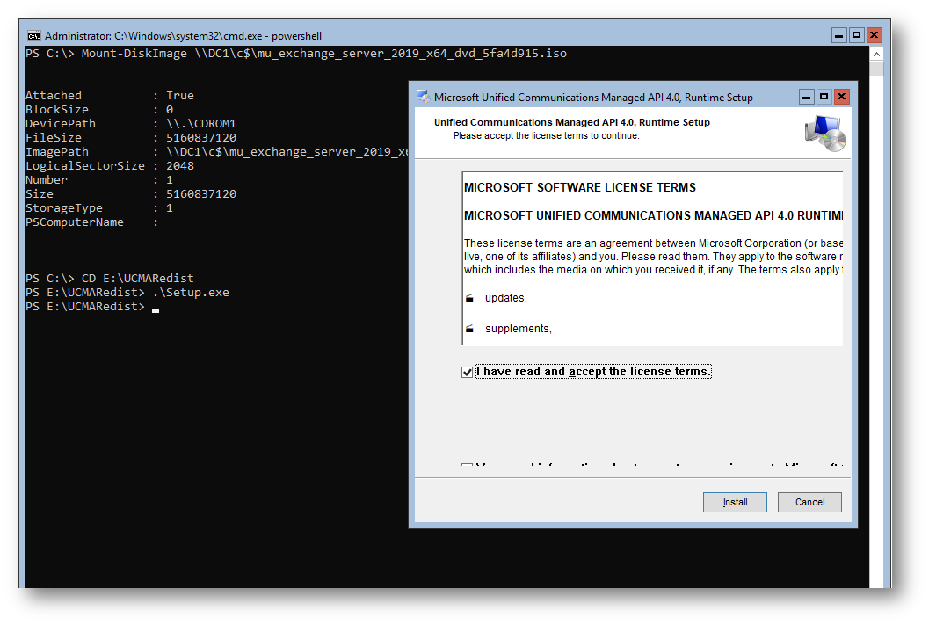929x625 pixels.
Task: Click the LogicalSectorSize value 2048
Action: (x=180, y=166)
